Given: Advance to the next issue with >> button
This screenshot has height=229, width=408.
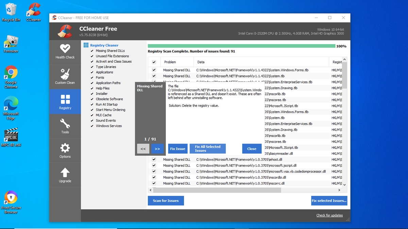Looking at the screenshot, I should click(157, 149).
